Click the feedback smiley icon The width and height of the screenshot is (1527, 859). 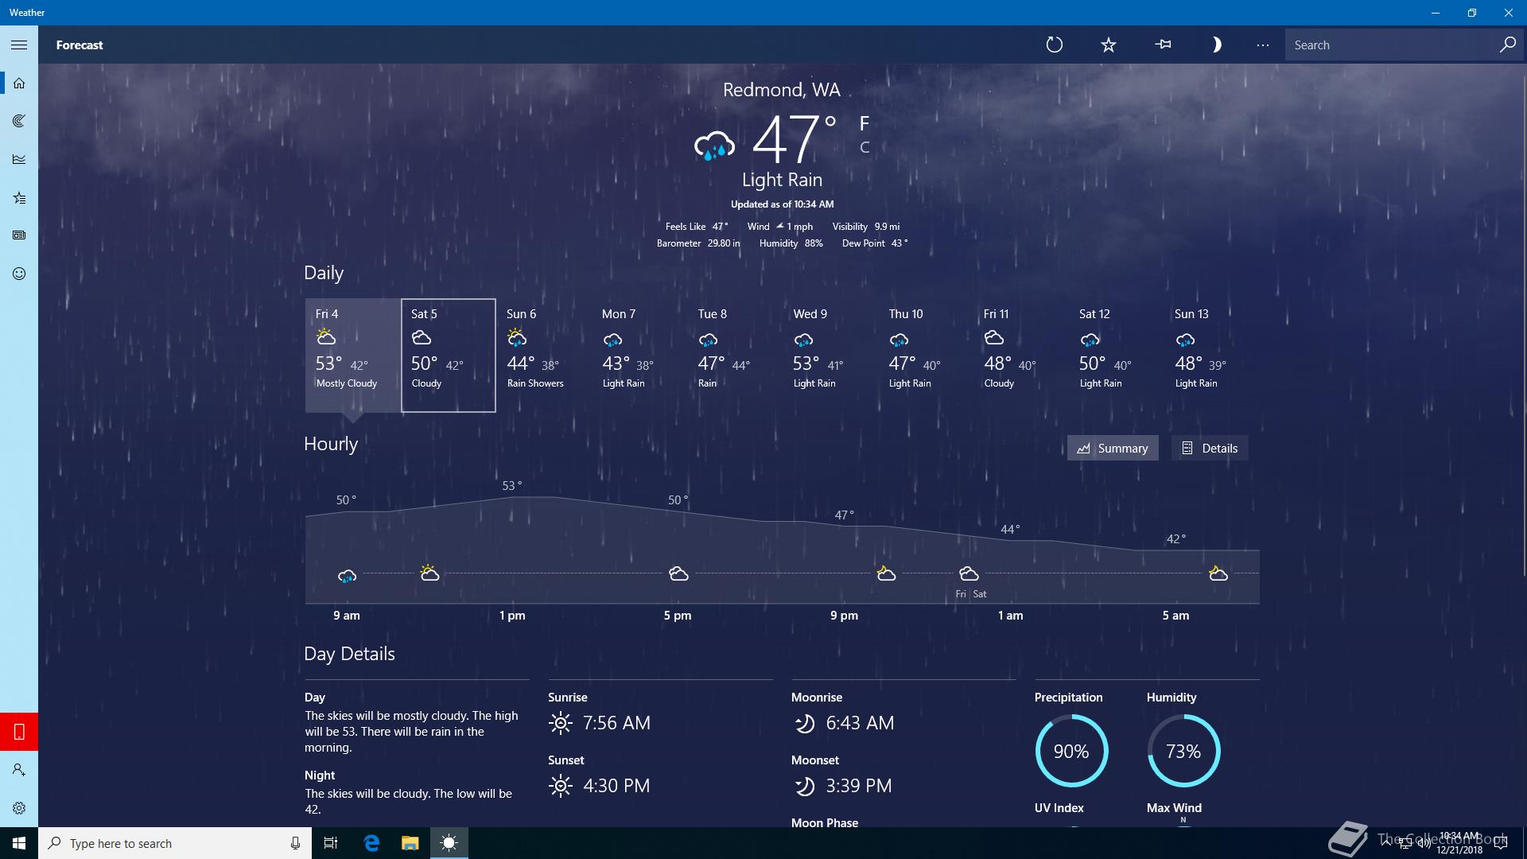[19, 274]
